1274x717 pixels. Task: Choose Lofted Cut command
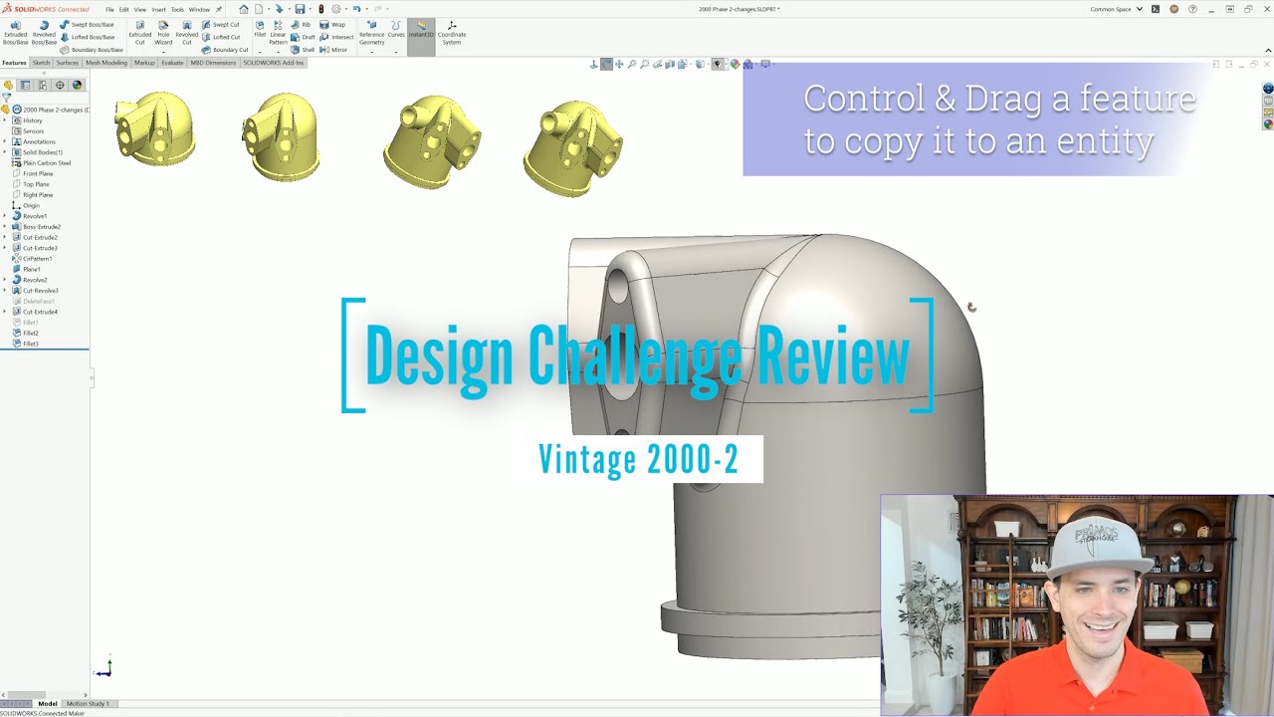tap(220, 37)
